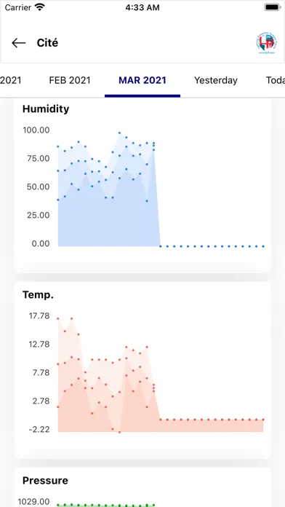Screen dimensions: 285x507
Task: Tap the Pressure chart heading
Action: click(45, 481)
